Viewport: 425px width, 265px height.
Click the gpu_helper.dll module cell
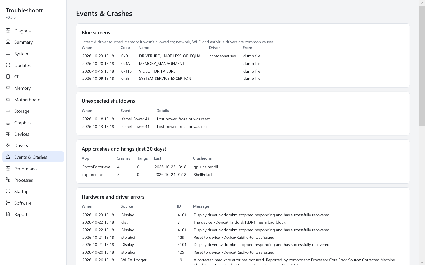pyautogui.click(x=206, y=167)
